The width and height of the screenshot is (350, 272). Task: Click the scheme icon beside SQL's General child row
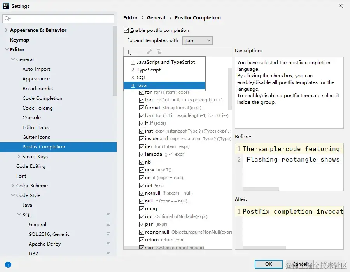108,224
